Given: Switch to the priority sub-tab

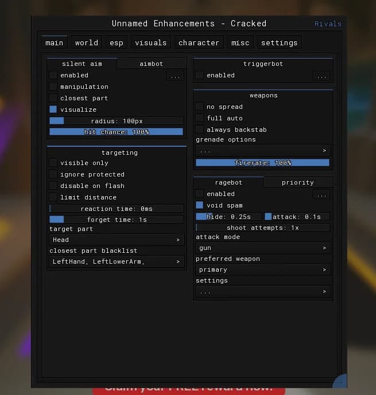Looking at the screenshot, I should click(x=298, y=182).
